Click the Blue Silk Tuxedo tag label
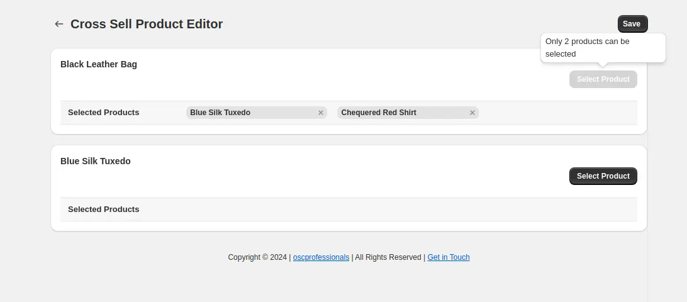This screenshot has width=687, height=302. coord(220,113)
